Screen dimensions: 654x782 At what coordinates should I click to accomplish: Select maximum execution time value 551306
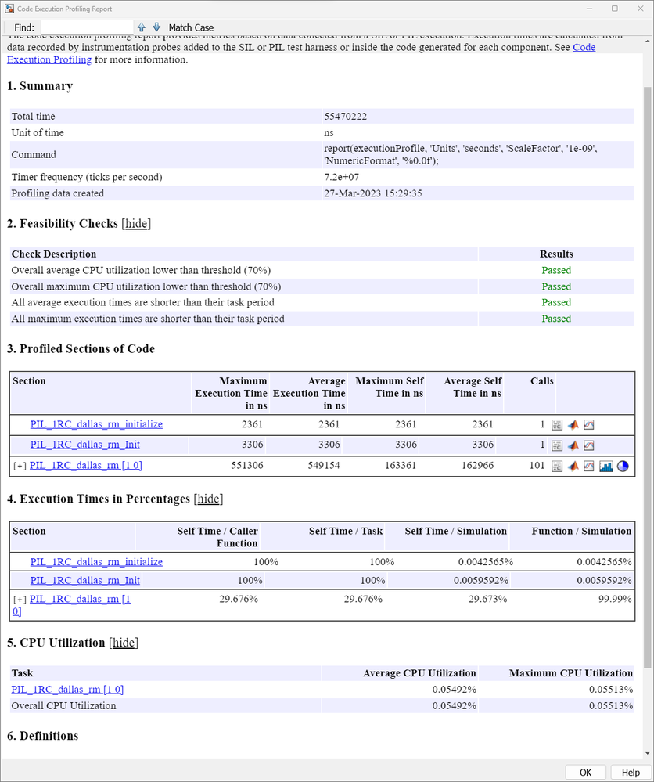click(x=246, y=465)
